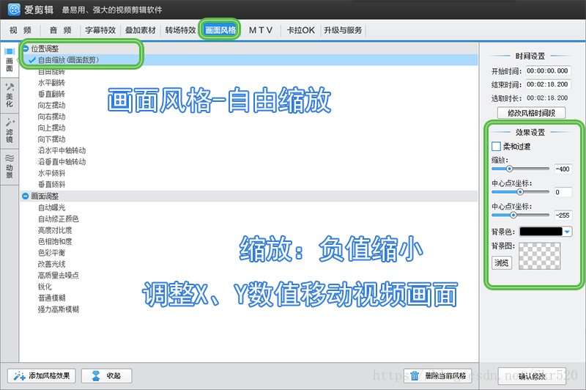Select the 改善光线 style
The image size is (586, 390).
click(51, 264)
